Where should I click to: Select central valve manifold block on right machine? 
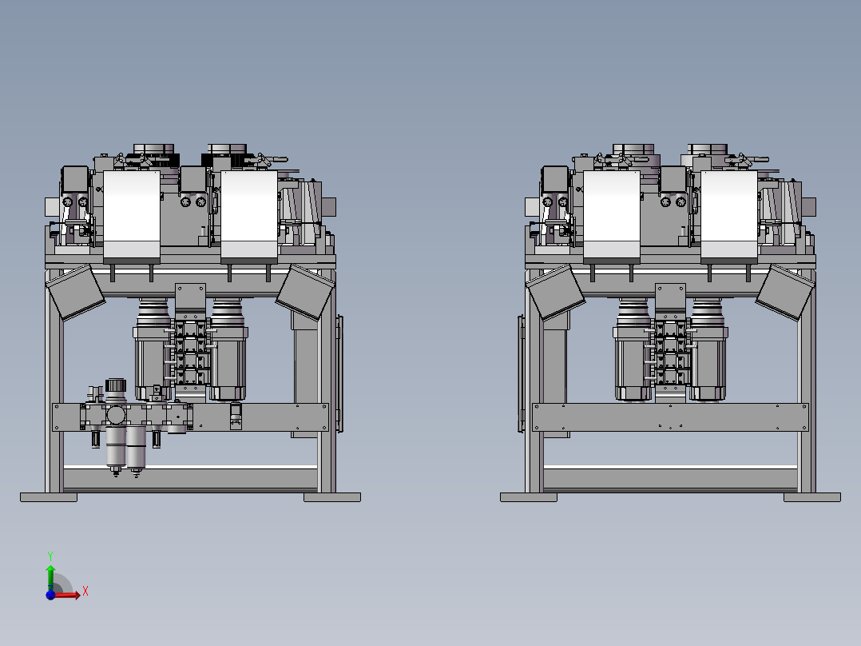(x=670, y=352)
